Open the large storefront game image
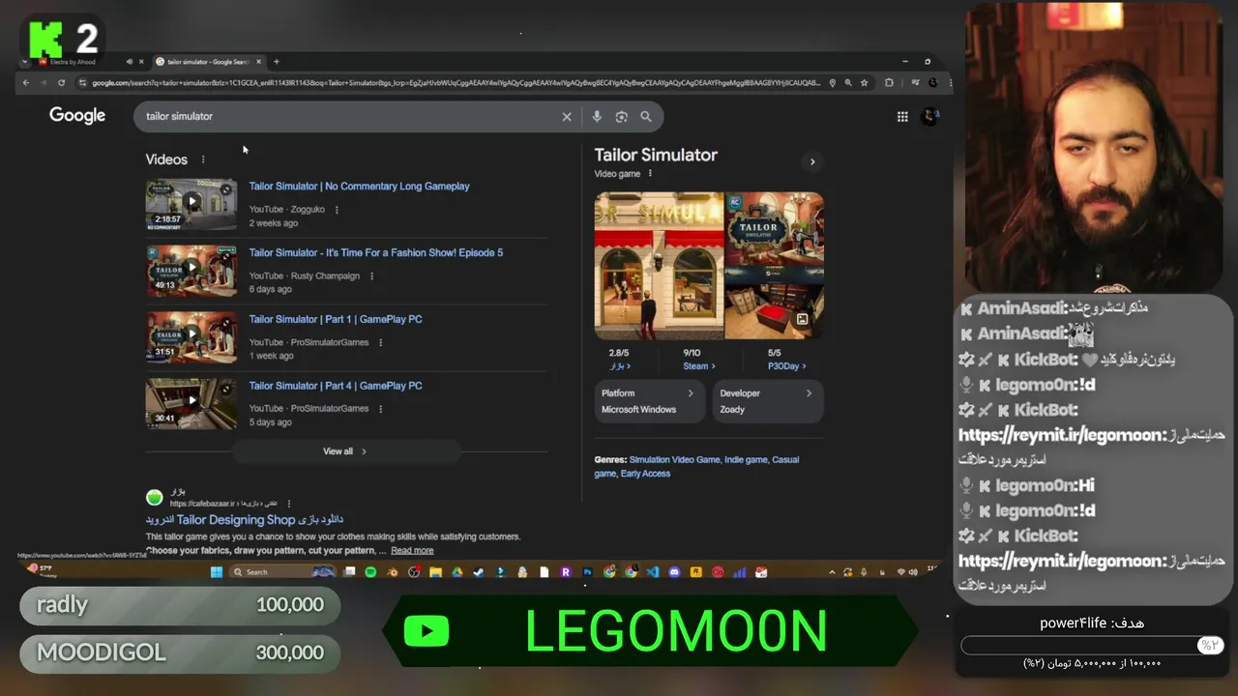Screen dimensions: 1238x696 point(659,266)
